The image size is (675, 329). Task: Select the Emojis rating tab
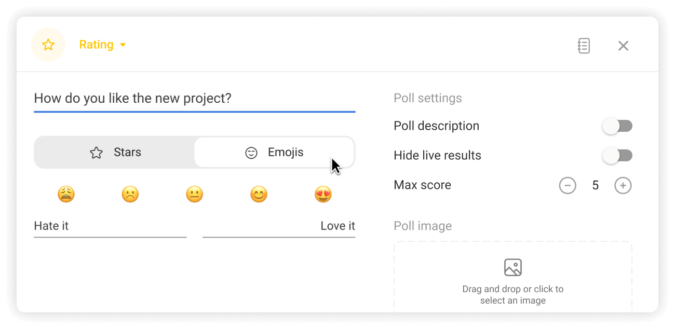tap(274, 153)
